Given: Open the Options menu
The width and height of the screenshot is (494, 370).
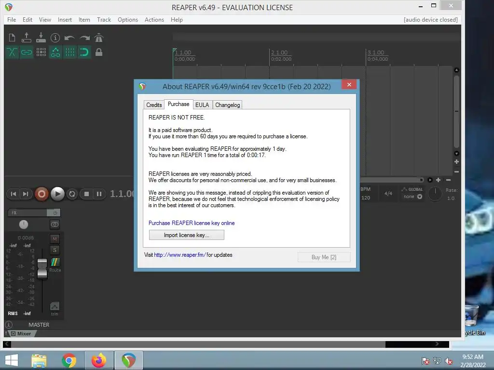Looking at the screenshot, I should pos(128,19).
